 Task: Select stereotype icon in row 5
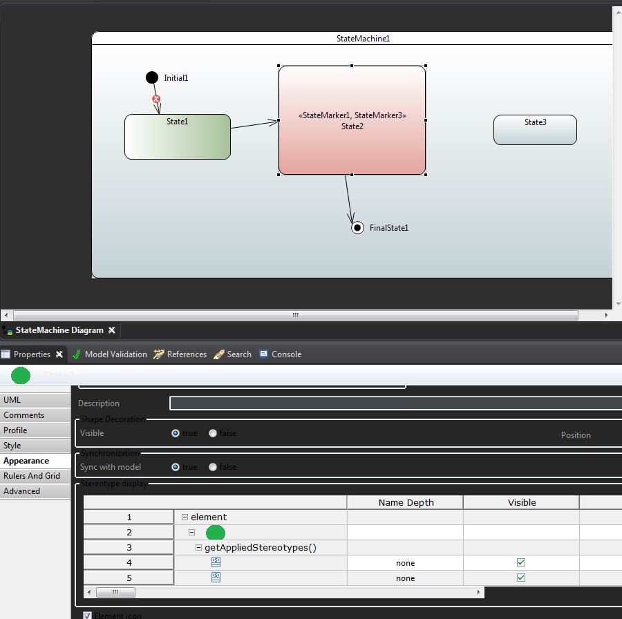pos(216,578)
